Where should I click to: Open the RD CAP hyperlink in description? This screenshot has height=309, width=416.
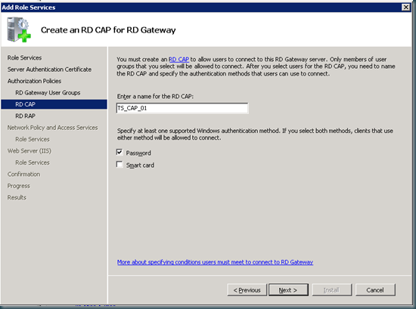click(179, 60)
